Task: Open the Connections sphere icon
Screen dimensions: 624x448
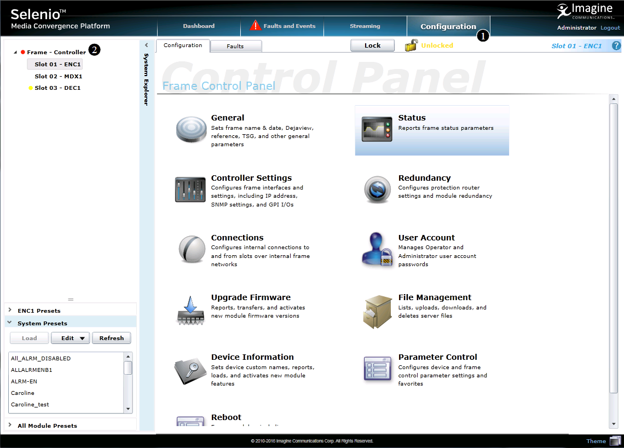Action: click(192, 249)
